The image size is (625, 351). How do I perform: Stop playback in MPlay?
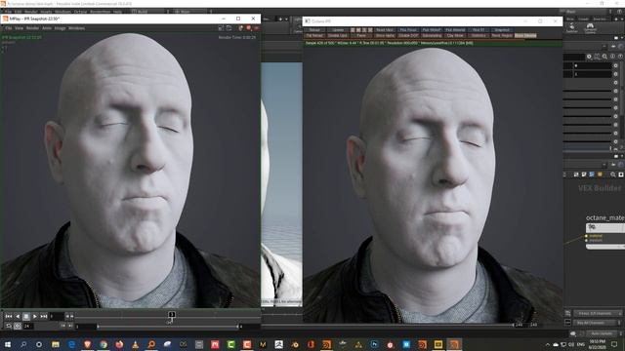pyautogui.click(x=26, y=316)
